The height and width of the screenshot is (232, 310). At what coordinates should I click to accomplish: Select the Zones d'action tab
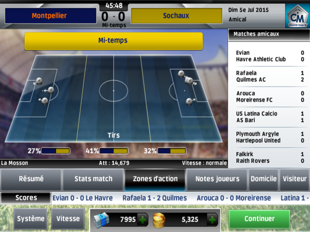pos(155,179)
